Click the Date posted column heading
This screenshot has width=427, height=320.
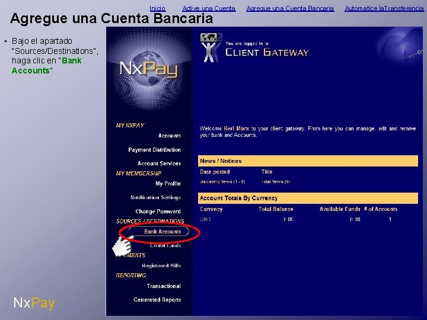click(215, 172)
